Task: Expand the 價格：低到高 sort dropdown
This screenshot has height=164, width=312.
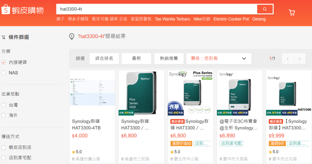Action: coord(219,59)
